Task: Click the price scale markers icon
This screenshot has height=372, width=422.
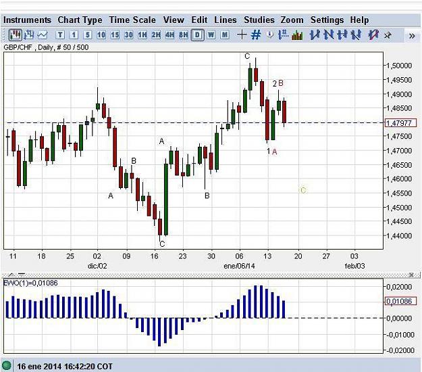Action: point(284,35)
